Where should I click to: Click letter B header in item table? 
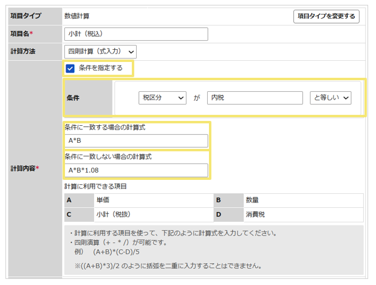pyautogui.click(x=229, y=200)
